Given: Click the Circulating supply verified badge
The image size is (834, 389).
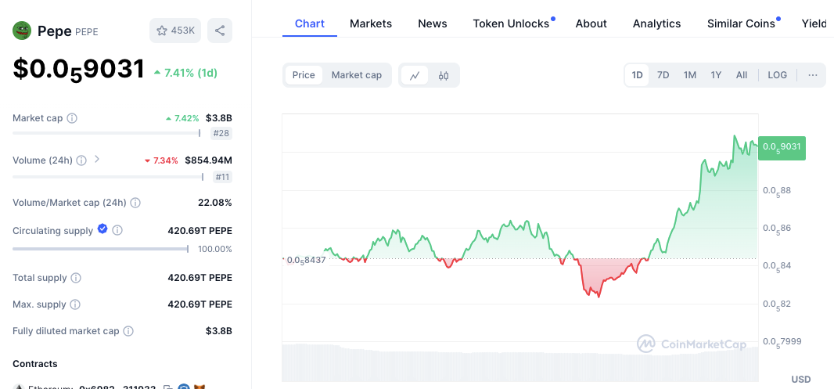Looking at the screenshot, I should (x=102, y=229).
